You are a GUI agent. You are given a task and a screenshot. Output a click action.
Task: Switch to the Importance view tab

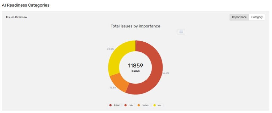pyautogui.click(x=239, y=17)
